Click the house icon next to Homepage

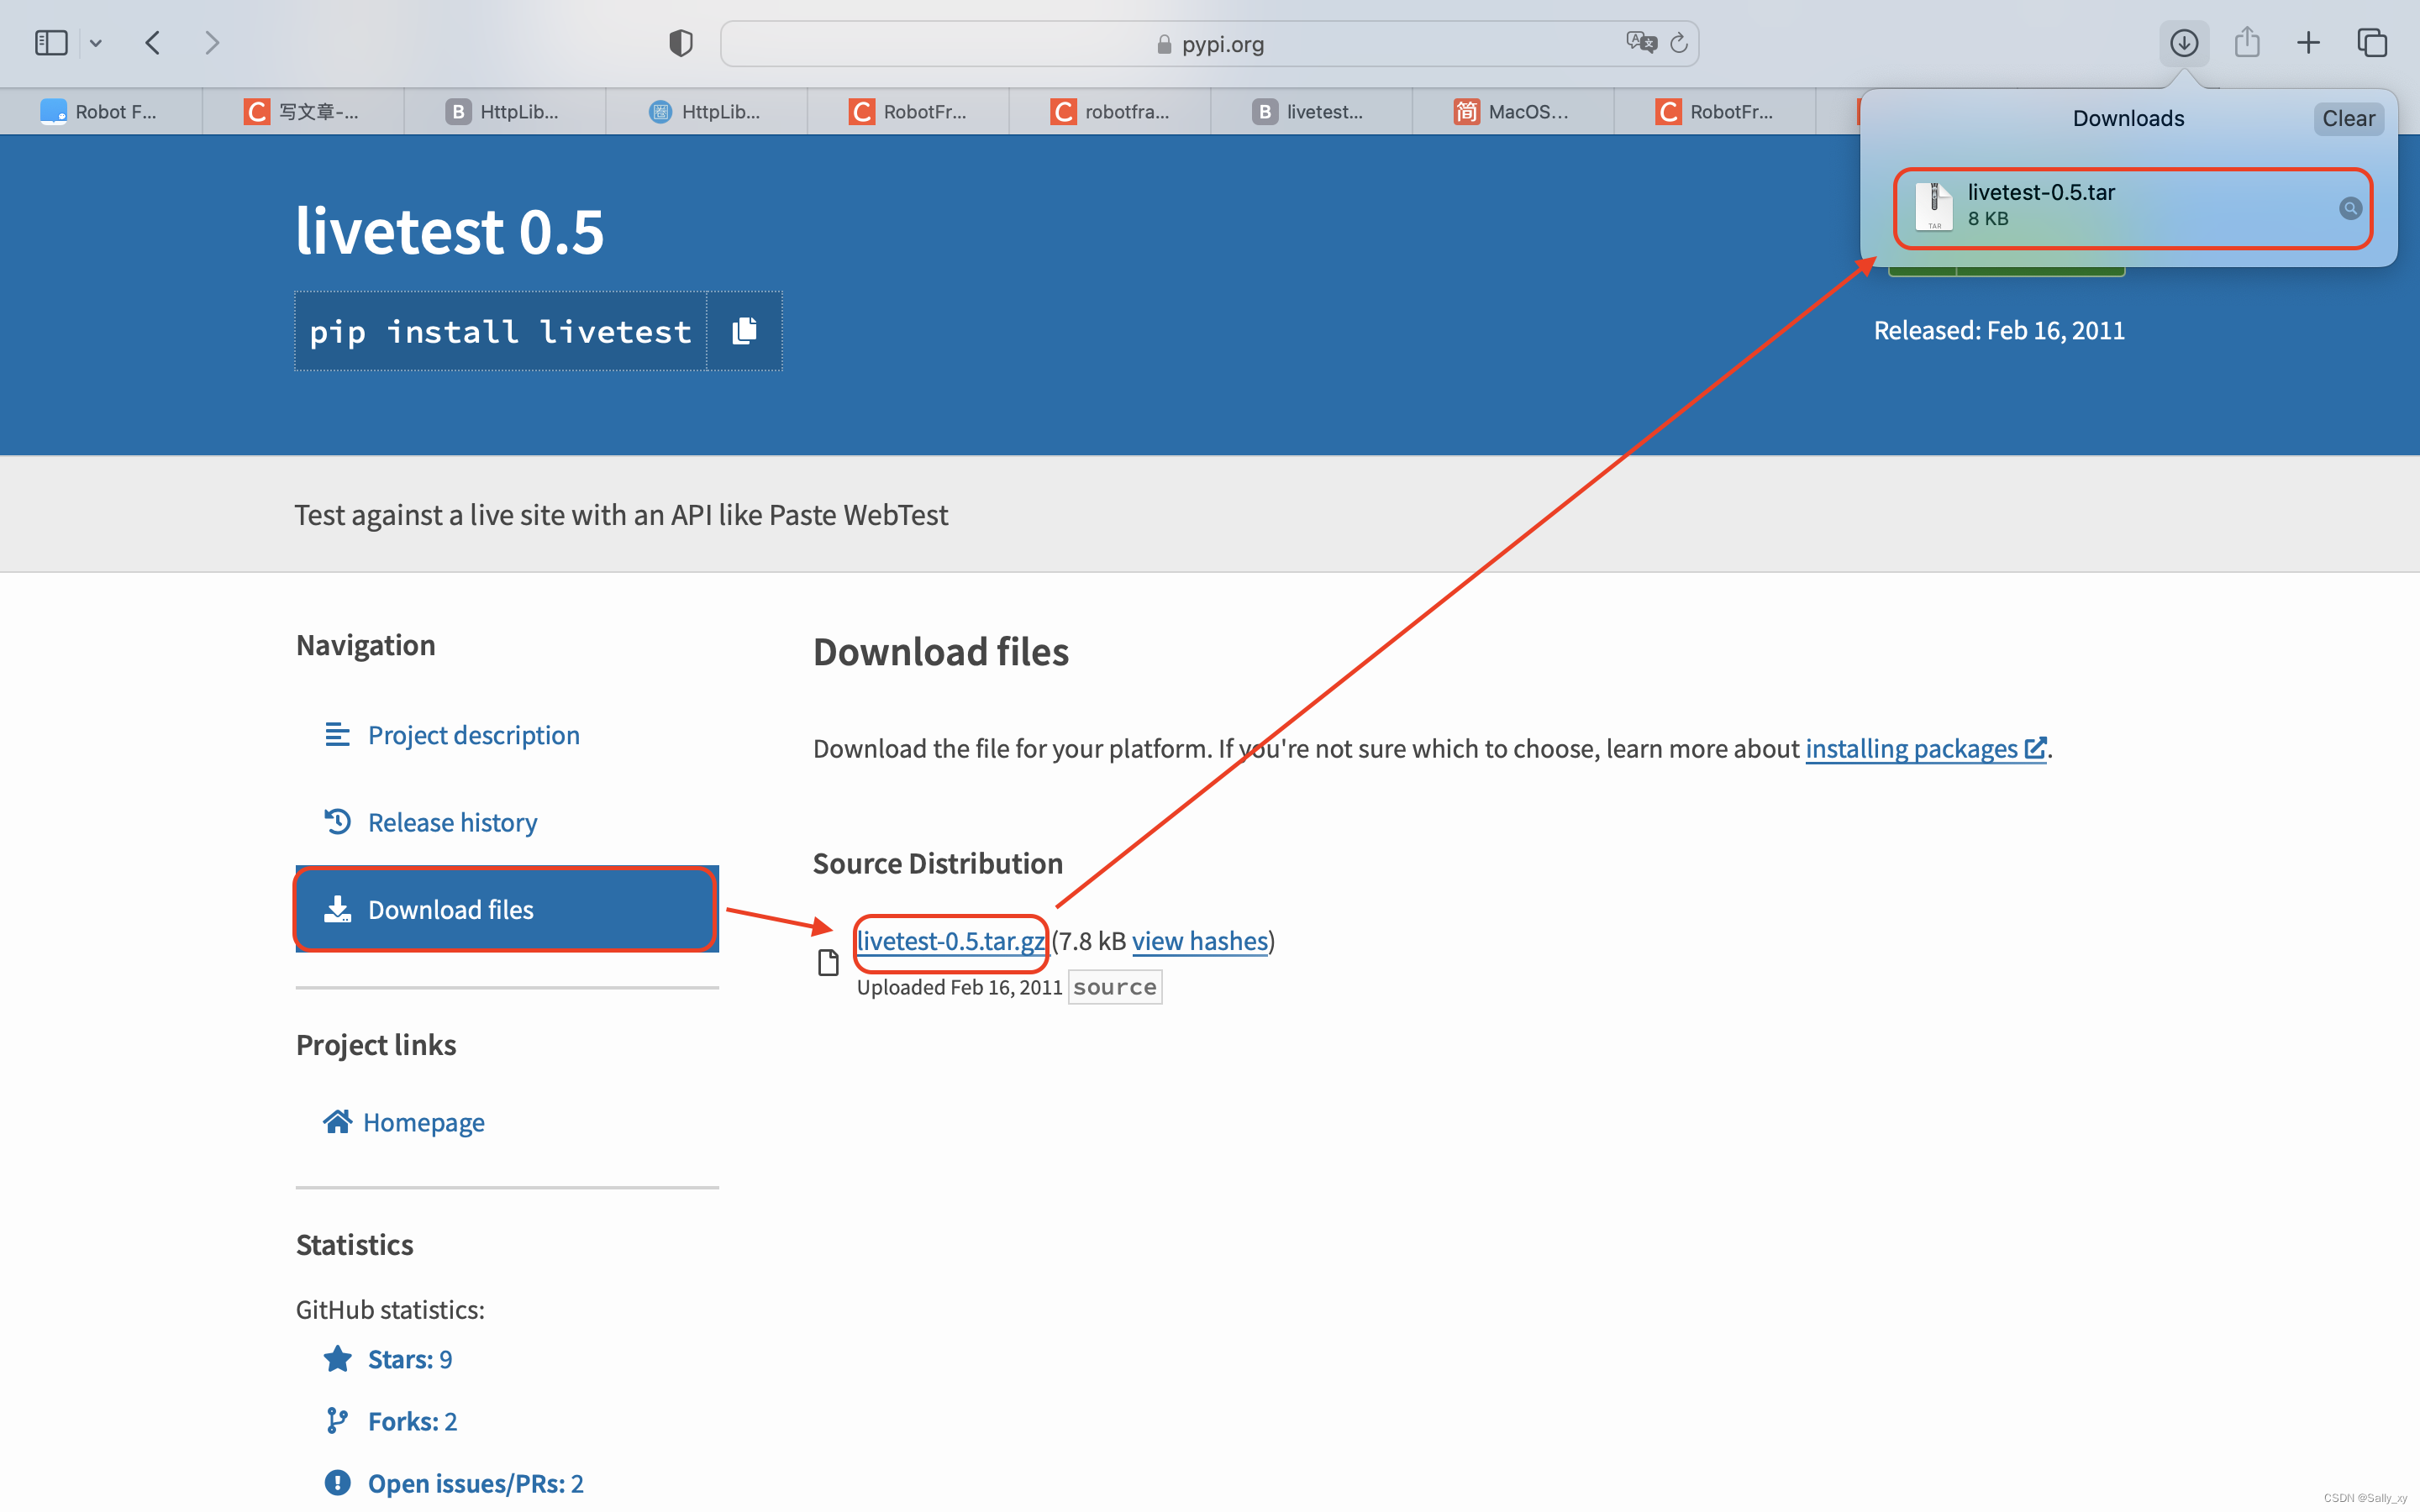(x=337, y=1121)
